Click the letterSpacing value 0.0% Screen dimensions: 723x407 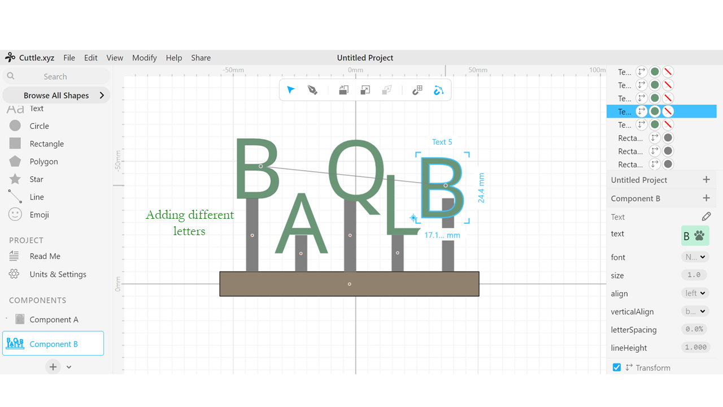694,329
